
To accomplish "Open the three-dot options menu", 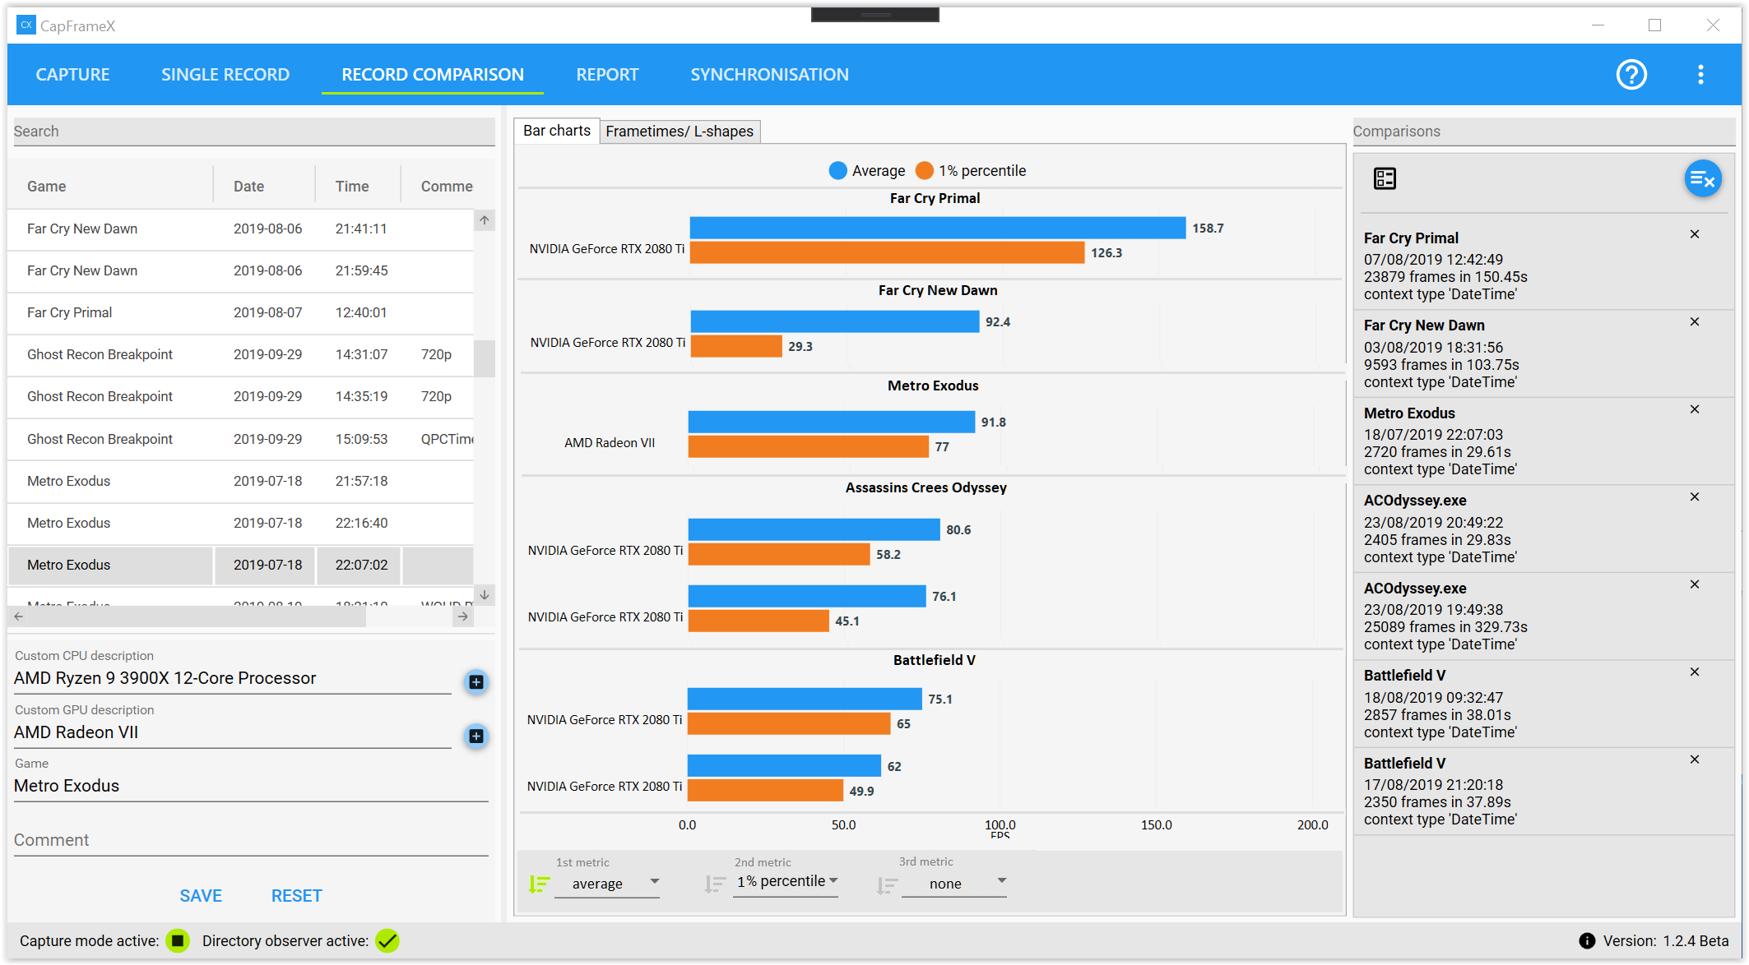I will (x=1700, y=75).
